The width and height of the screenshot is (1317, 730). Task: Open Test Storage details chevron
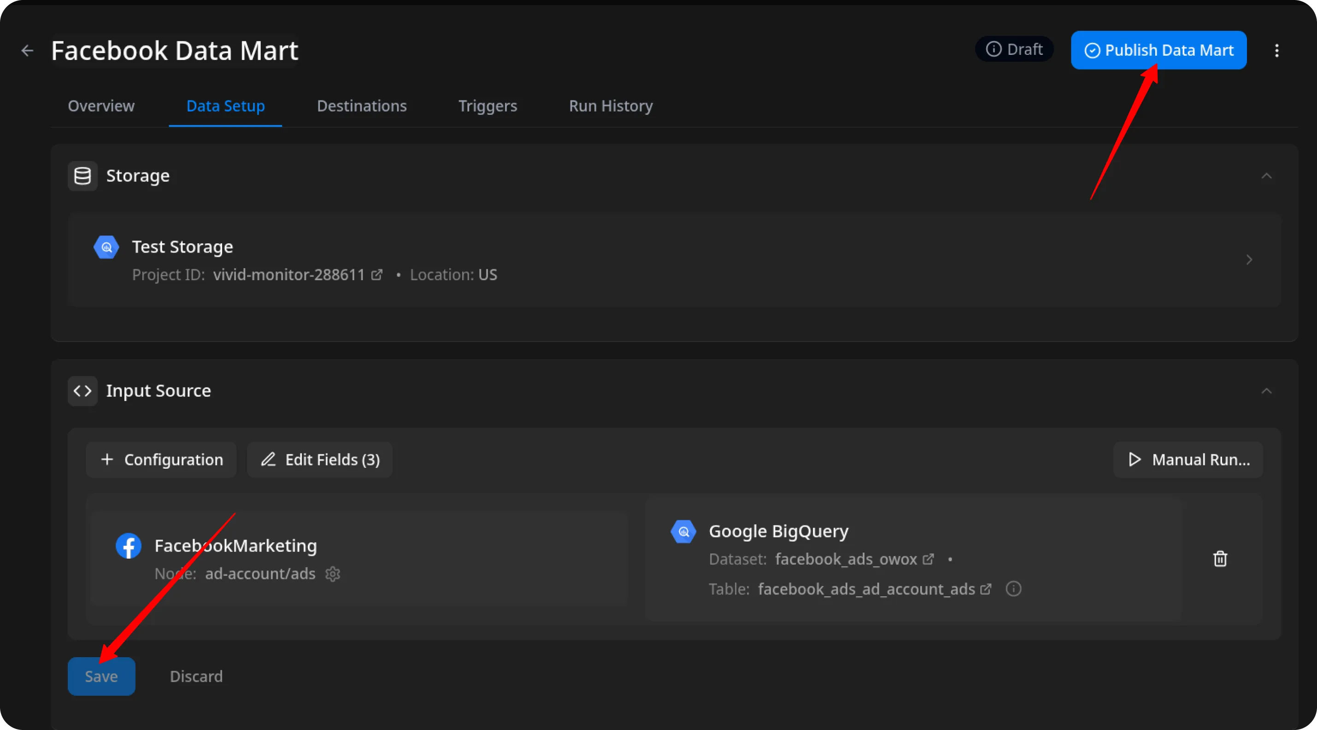coord(1249,259)
